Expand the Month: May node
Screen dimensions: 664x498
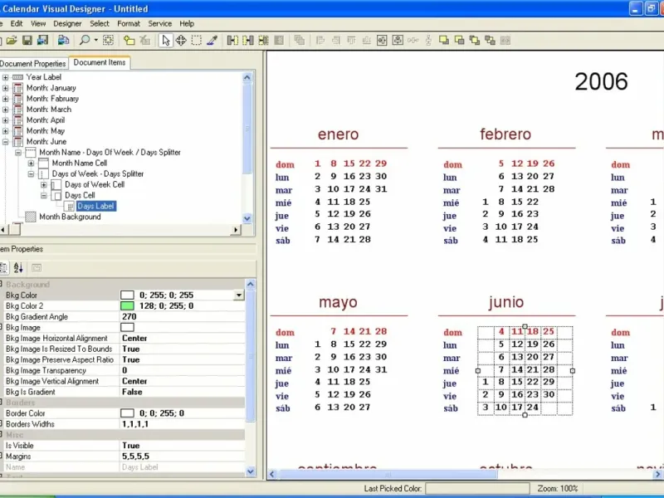click(5, 131)
